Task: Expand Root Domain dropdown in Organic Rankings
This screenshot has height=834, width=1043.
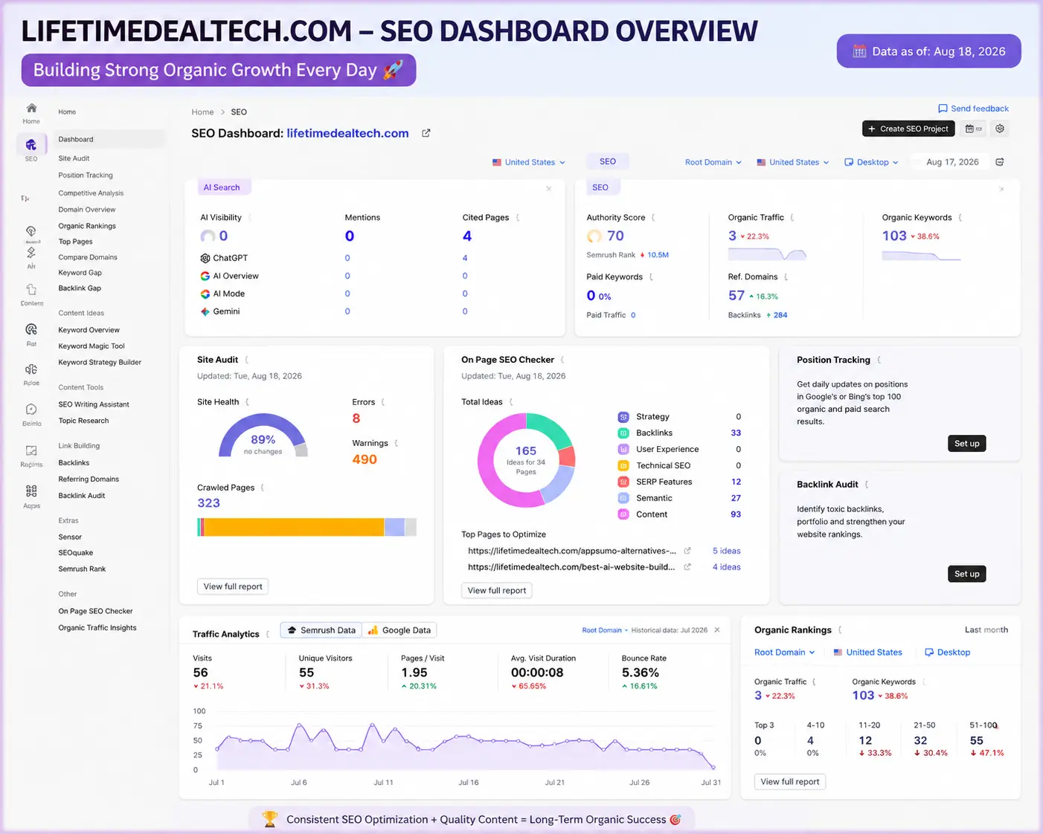Action: pos(785,653)
